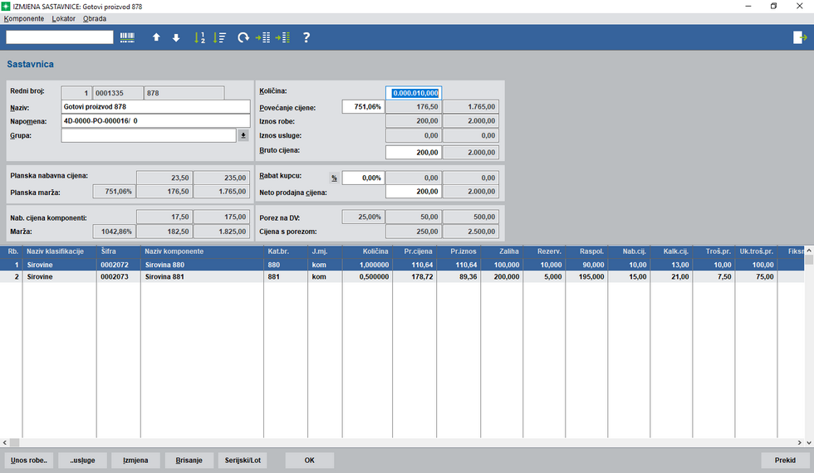
Task: Click the Naziv komponente column header
Action: coord(202,251)
